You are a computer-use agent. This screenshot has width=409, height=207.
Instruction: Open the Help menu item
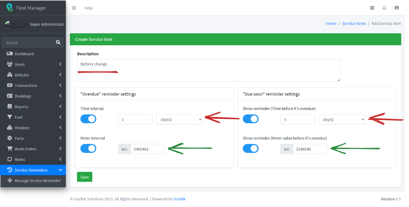click(88, 8)
